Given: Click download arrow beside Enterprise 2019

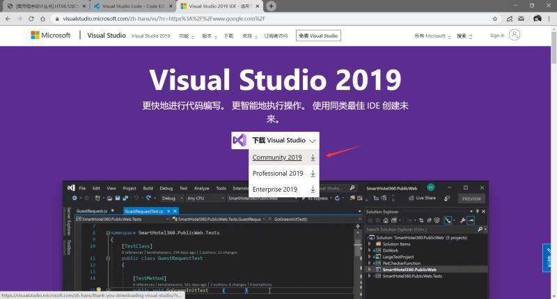Looking at the screenshot, I should [x=313, y=189].
